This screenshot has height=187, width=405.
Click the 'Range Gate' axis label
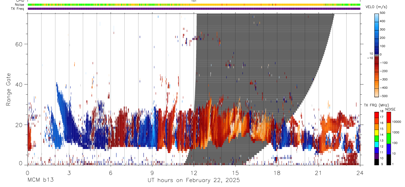pyautogui.click(x=9, y=89)
